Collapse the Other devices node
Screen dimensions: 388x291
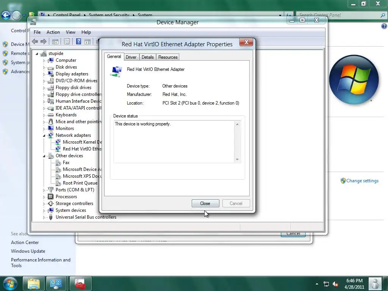click(44, 156)
